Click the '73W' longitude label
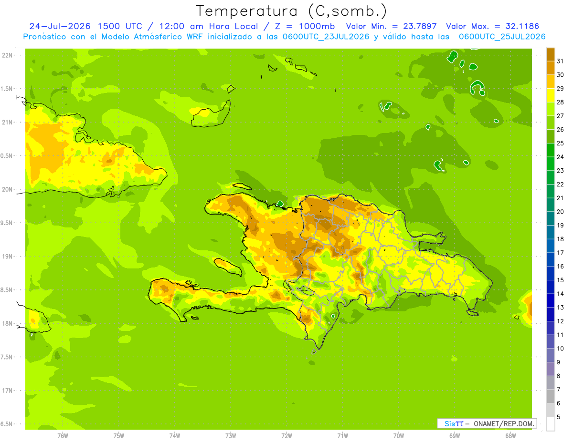 coord(231,436)
